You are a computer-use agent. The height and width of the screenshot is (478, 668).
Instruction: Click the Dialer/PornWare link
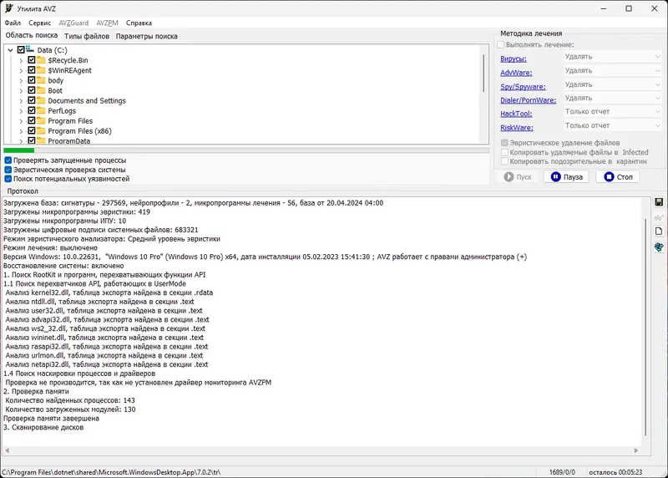point(529,100)
